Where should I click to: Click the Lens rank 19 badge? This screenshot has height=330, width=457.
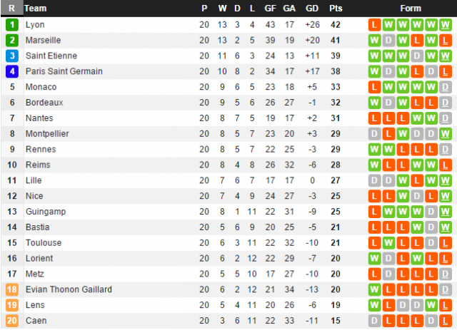click(12, 305)
